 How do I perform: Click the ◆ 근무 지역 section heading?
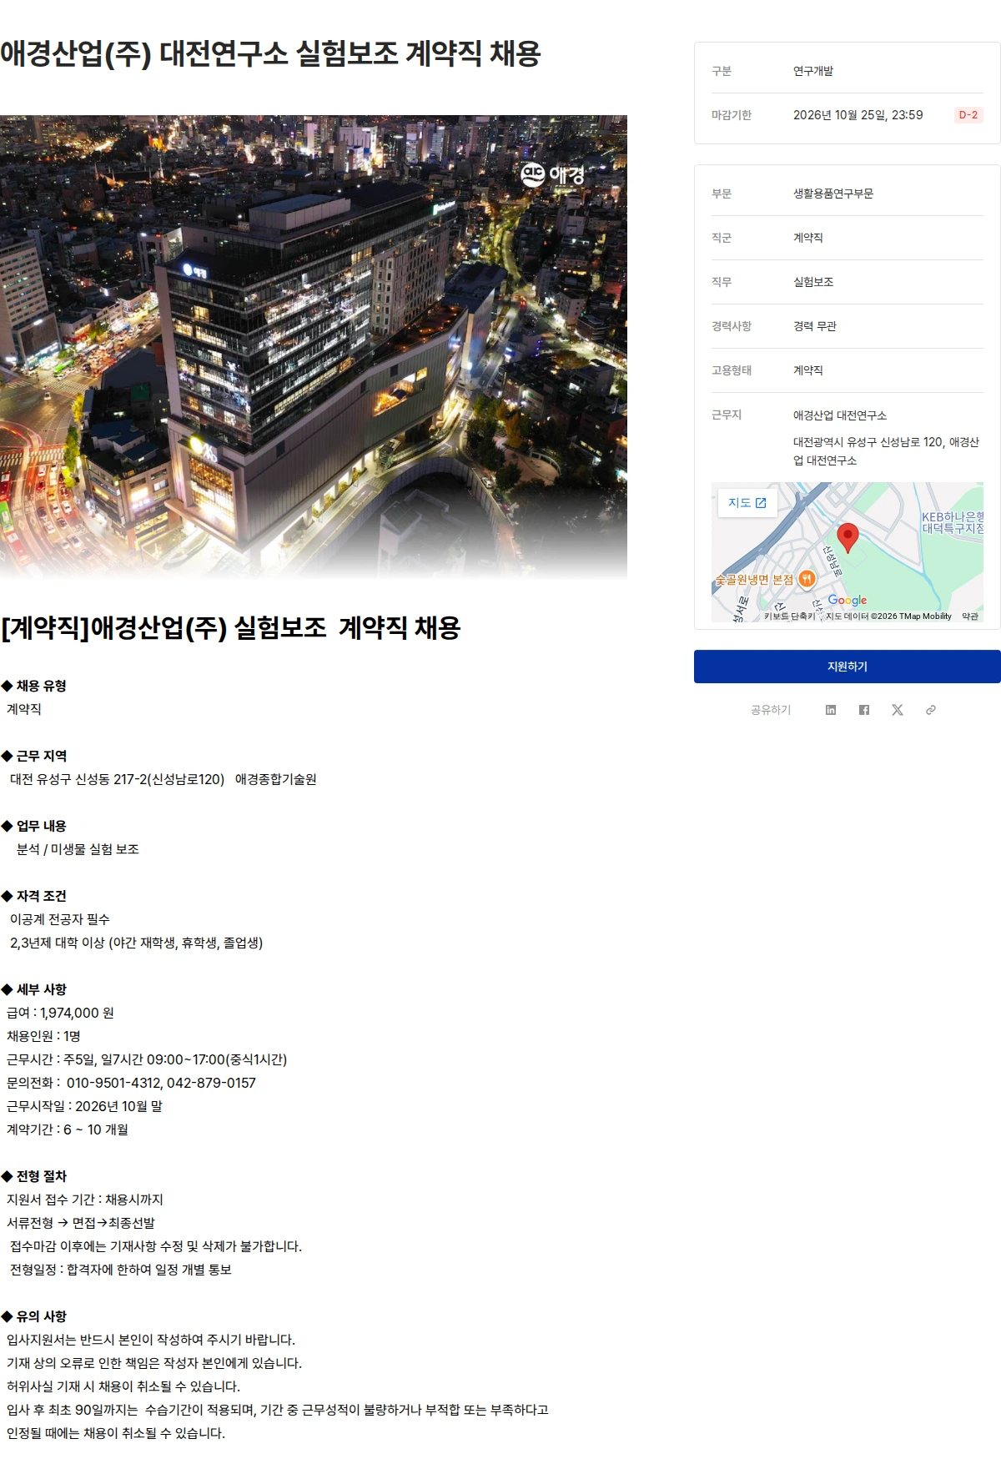[x=33, y=756]
